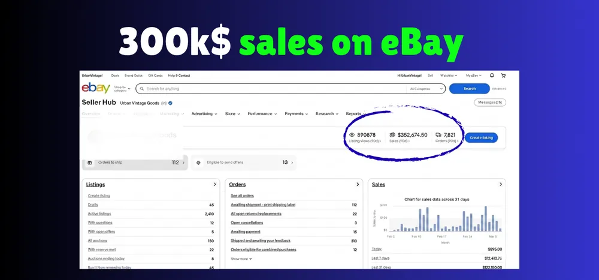Click the icon on Eligible to send offers
The image size is (599, 280).
point(198,162)
